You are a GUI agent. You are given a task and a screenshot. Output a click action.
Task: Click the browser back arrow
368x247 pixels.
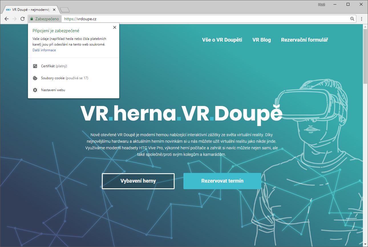click(x=7, y=19)
